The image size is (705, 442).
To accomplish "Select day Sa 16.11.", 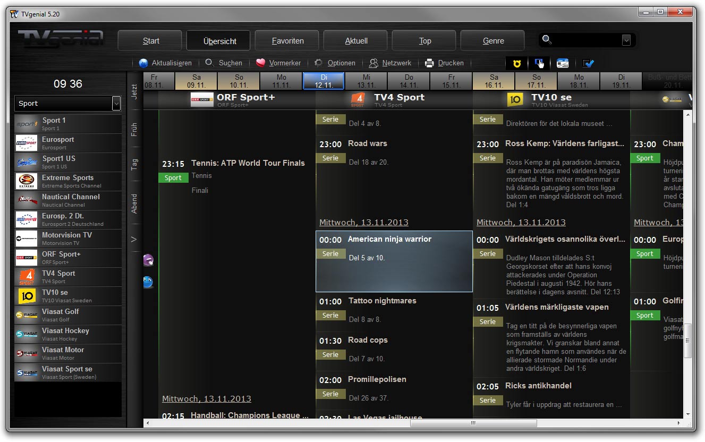I will coord(494,81).
